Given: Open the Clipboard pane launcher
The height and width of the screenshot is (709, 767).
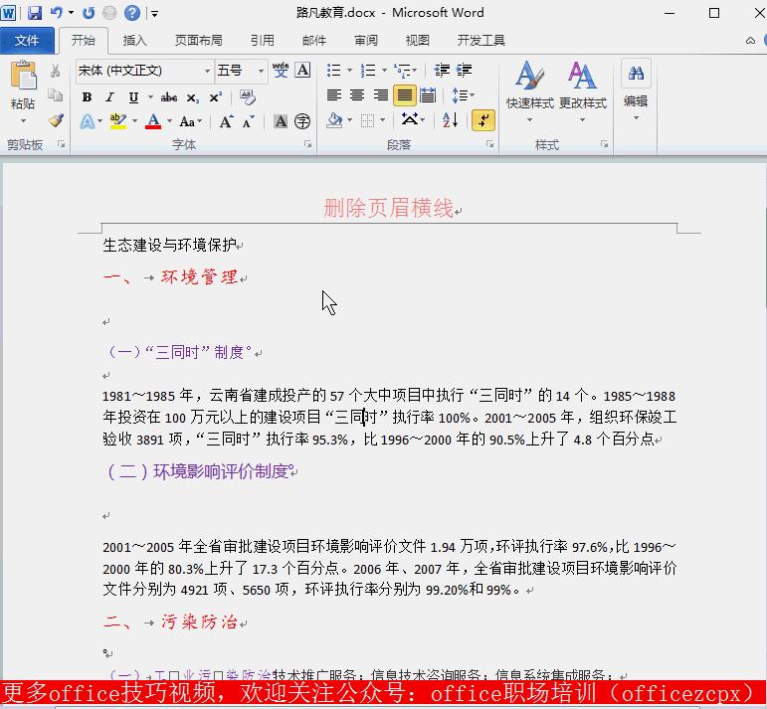Looking at the screenshot, I should tap(61, 144).
